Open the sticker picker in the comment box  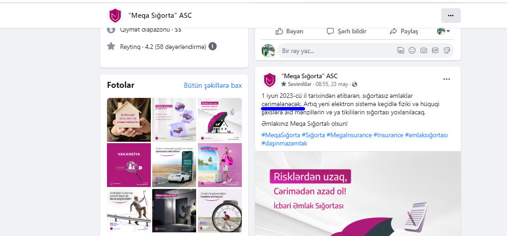(x=447, y=50)
